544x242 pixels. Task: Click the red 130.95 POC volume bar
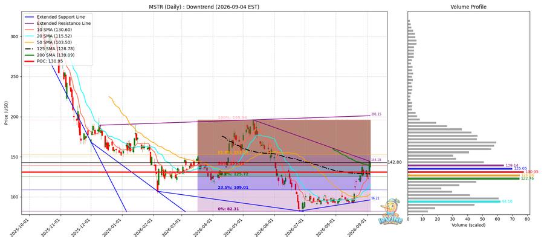coord(465,172)
